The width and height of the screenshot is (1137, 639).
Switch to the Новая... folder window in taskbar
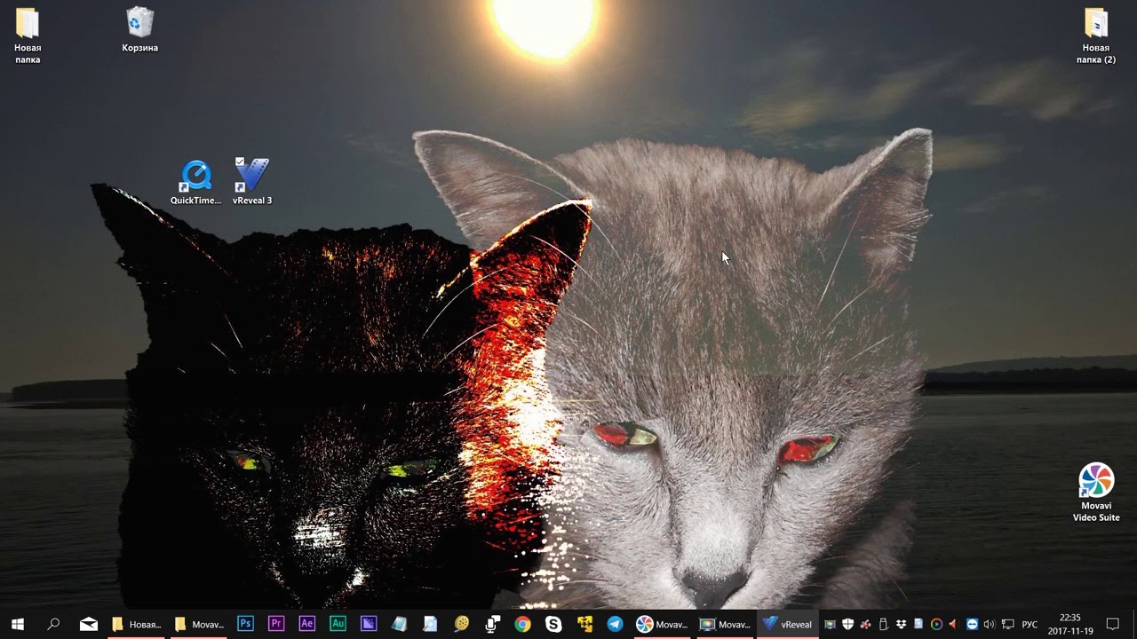point(137,624)
